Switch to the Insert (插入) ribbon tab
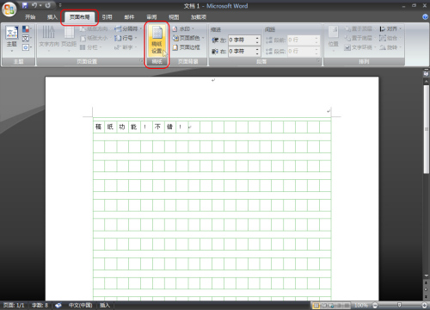The height and width of the screenshot is (310, 430). pos(52,17)
